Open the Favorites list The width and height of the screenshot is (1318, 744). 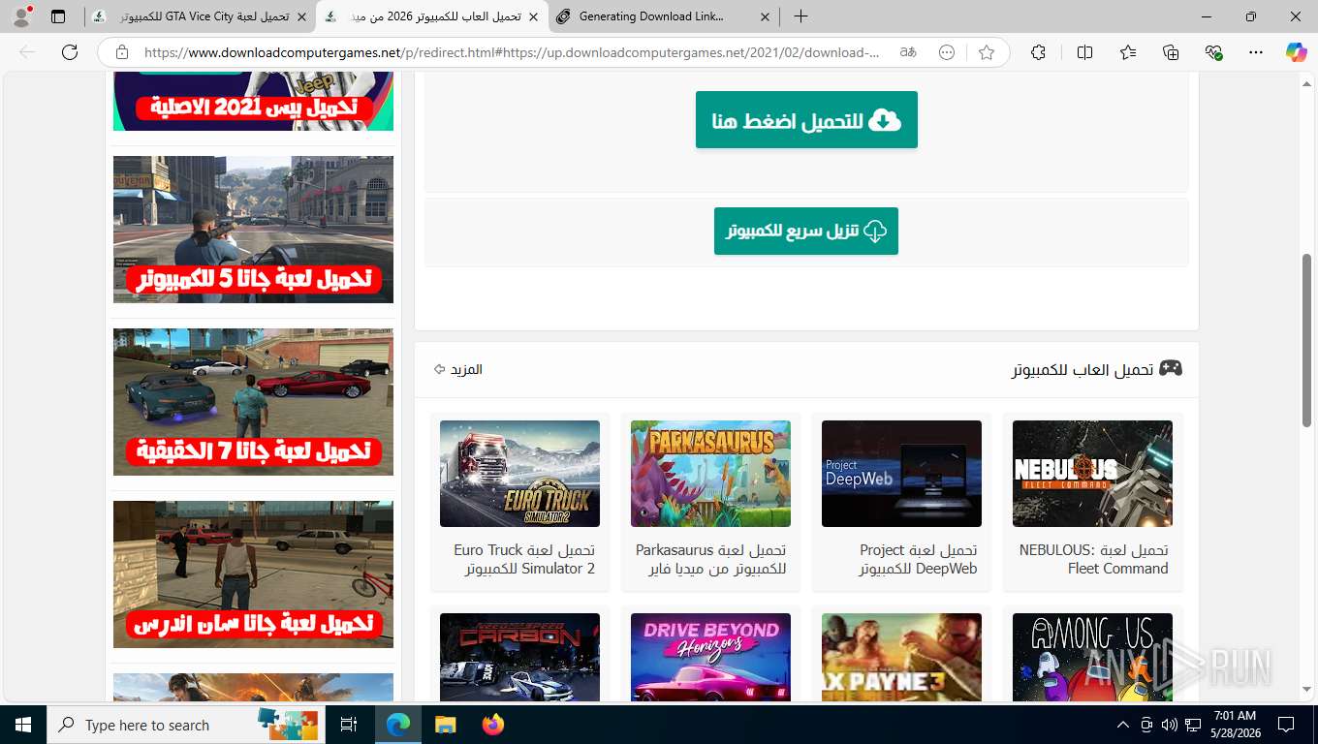pyautogui.click(x=1128, y=52)
